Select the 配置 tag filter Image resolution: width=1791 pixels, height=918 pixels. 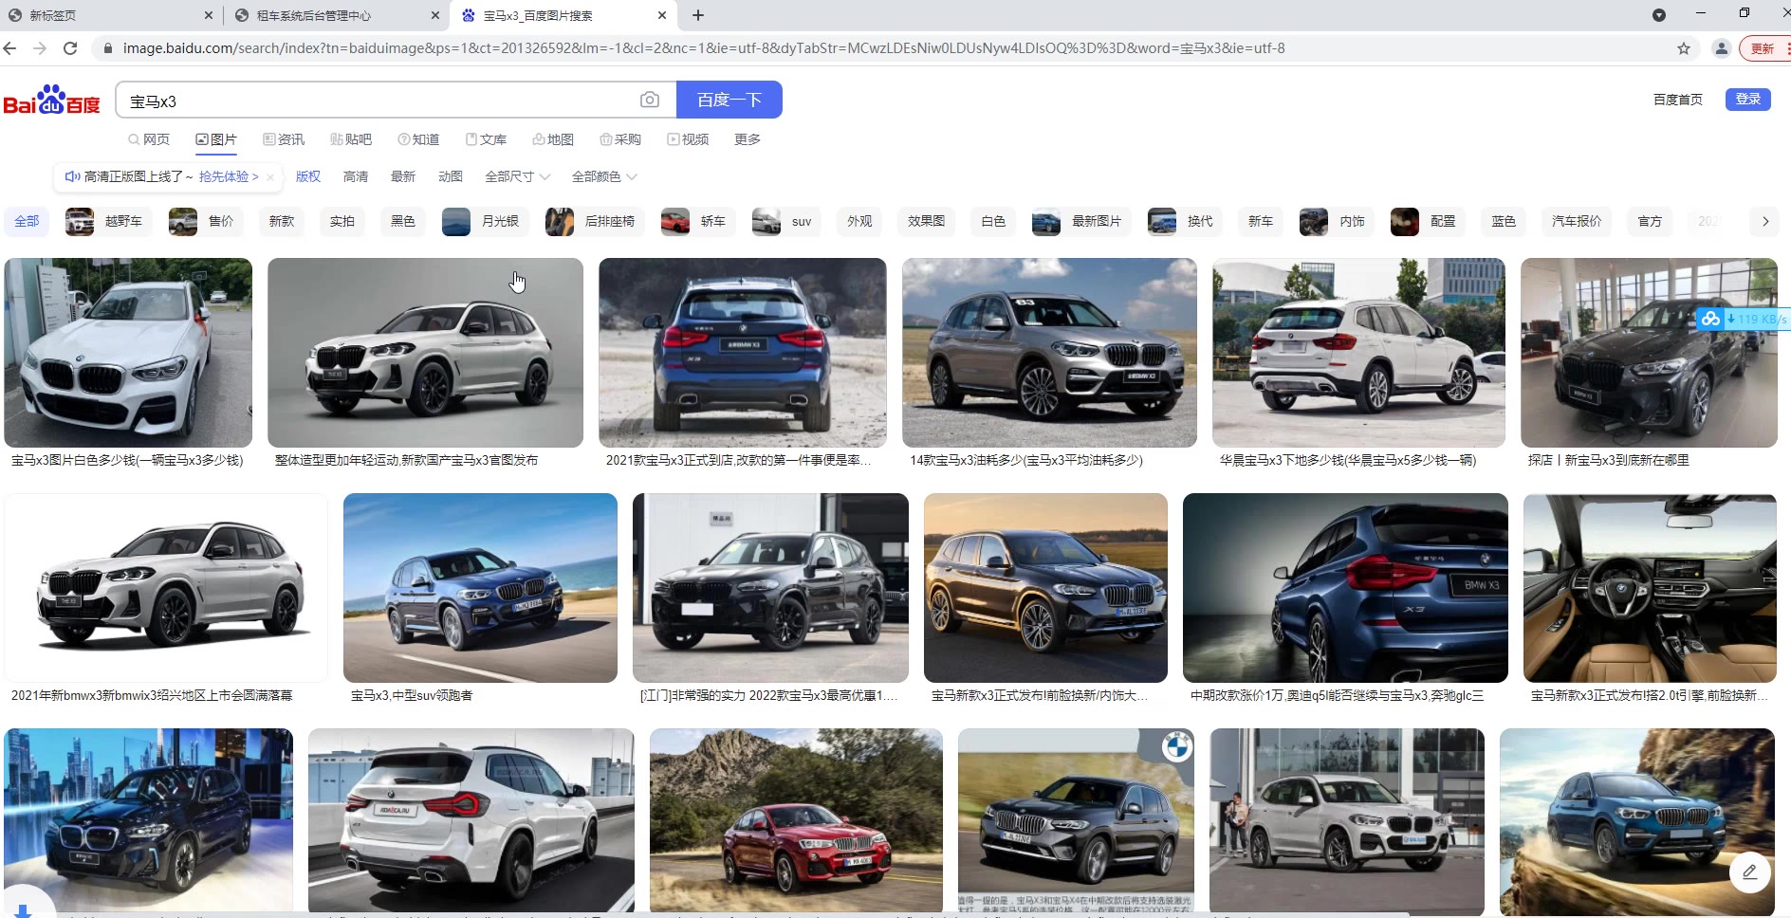click(x=1428, y=221)
